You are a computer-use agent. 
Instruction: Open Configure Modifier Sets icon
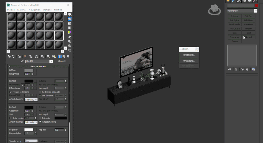254,69
